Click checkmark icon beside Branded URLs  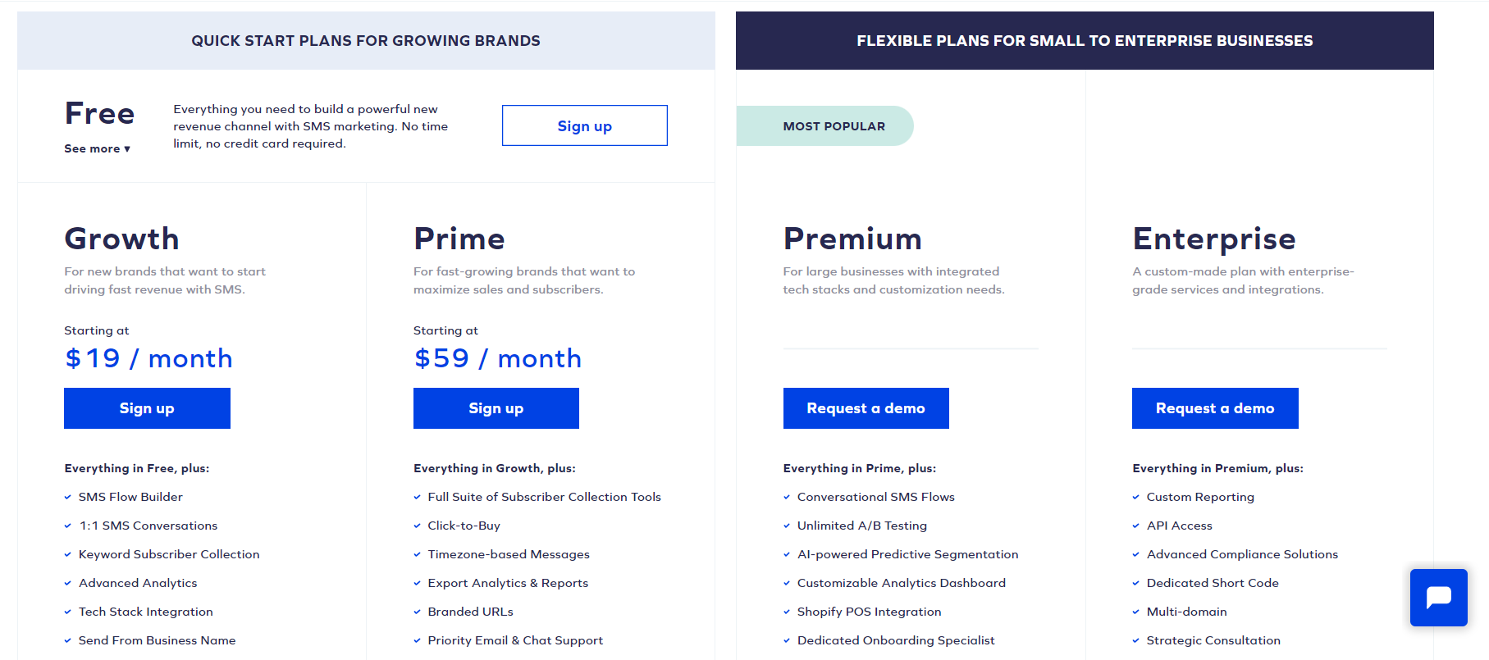[x=417, y=612]
